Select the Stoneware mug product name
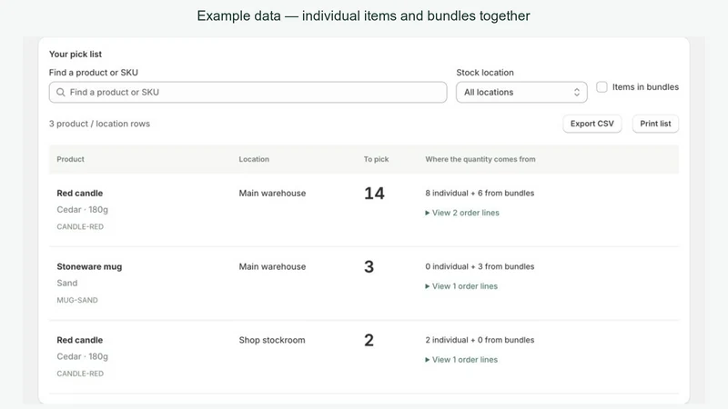The width and height of the screenshot is (728, 409). (89, 266)
